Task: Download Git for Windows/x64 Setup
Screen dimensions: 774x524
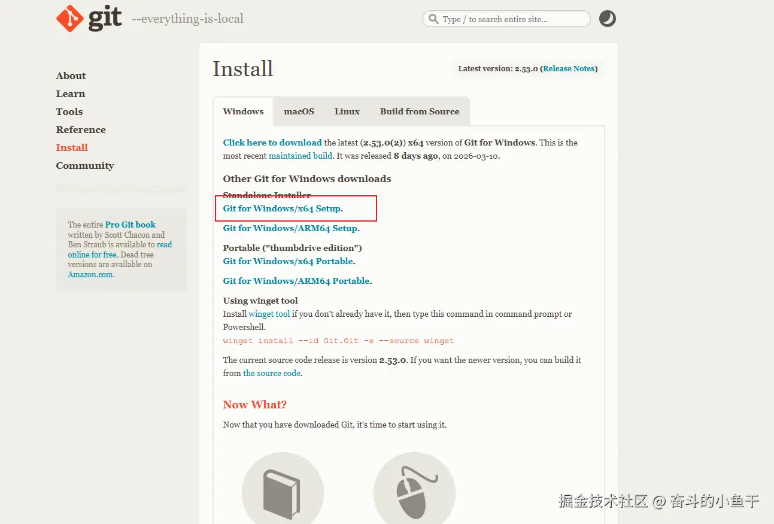Action: pos(282,208)
